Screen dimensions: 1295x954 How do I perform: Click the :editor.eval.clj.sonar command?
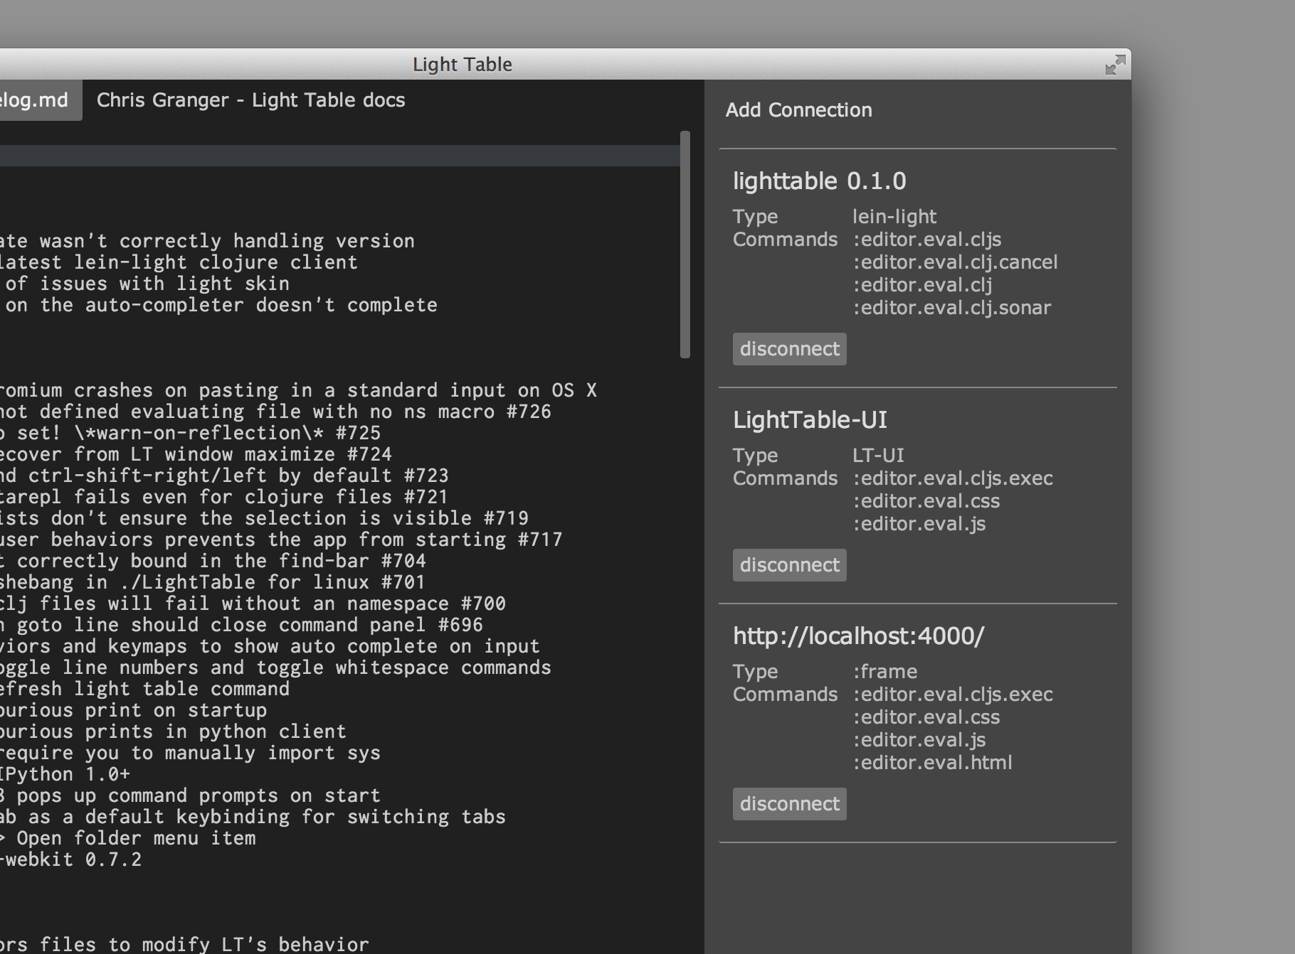coord(951,308)
